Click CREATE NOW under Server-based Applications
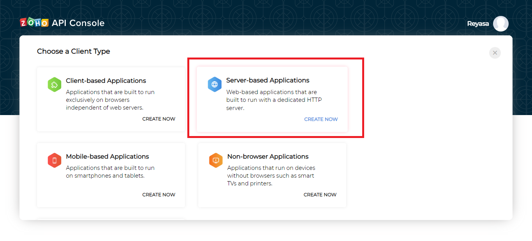532x241 pixels. pos(321,119)
